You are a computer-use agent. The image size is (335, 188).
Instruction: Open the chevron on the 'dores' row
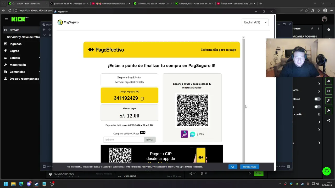coord(319,91)
